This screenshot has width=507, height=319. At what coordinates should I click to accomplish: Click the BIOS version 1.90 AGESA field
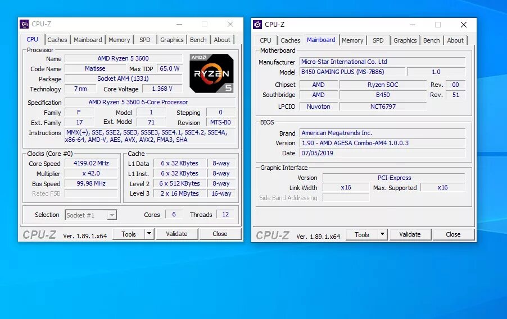click(x=383, y=143)
